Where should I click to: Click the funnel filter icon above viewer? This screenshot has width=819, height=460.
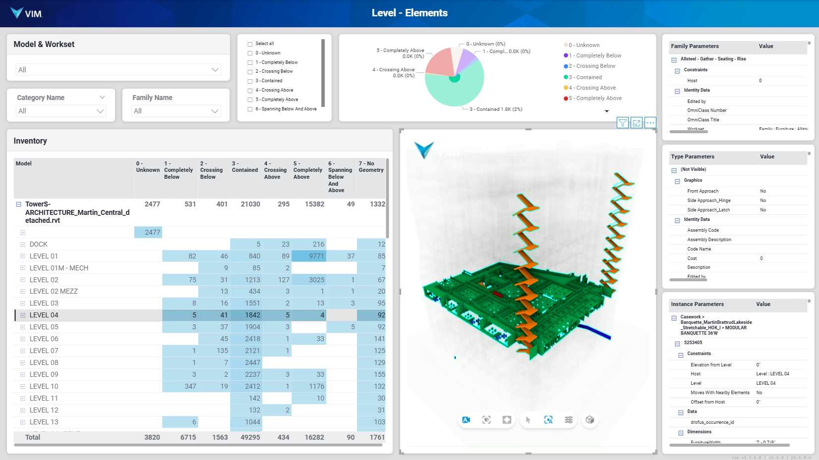623,123
